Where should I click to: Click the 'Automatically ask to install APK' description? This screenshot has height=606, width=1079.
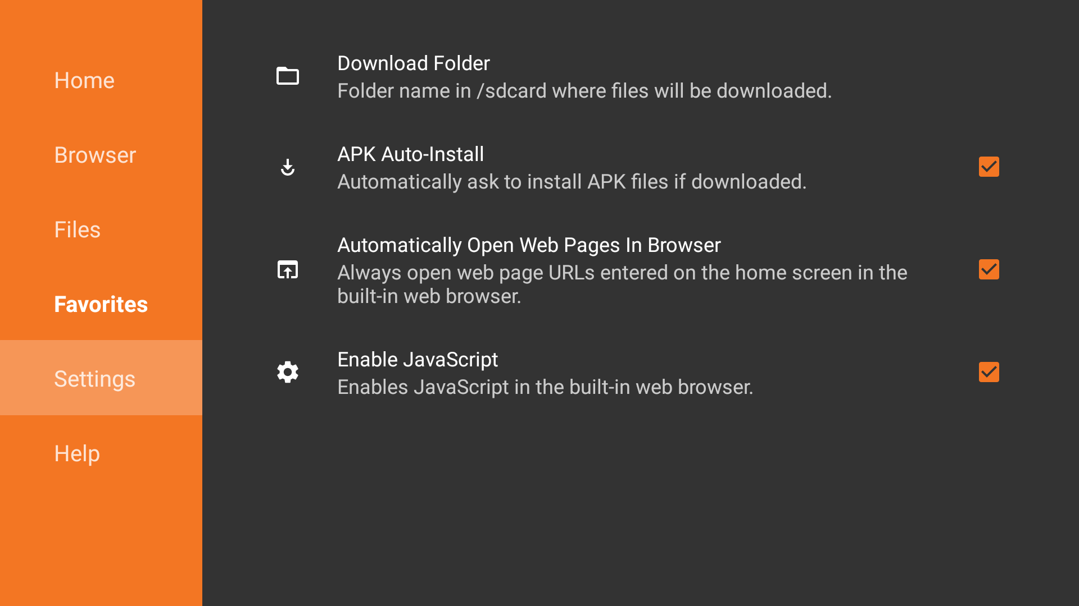click(572, 182)
